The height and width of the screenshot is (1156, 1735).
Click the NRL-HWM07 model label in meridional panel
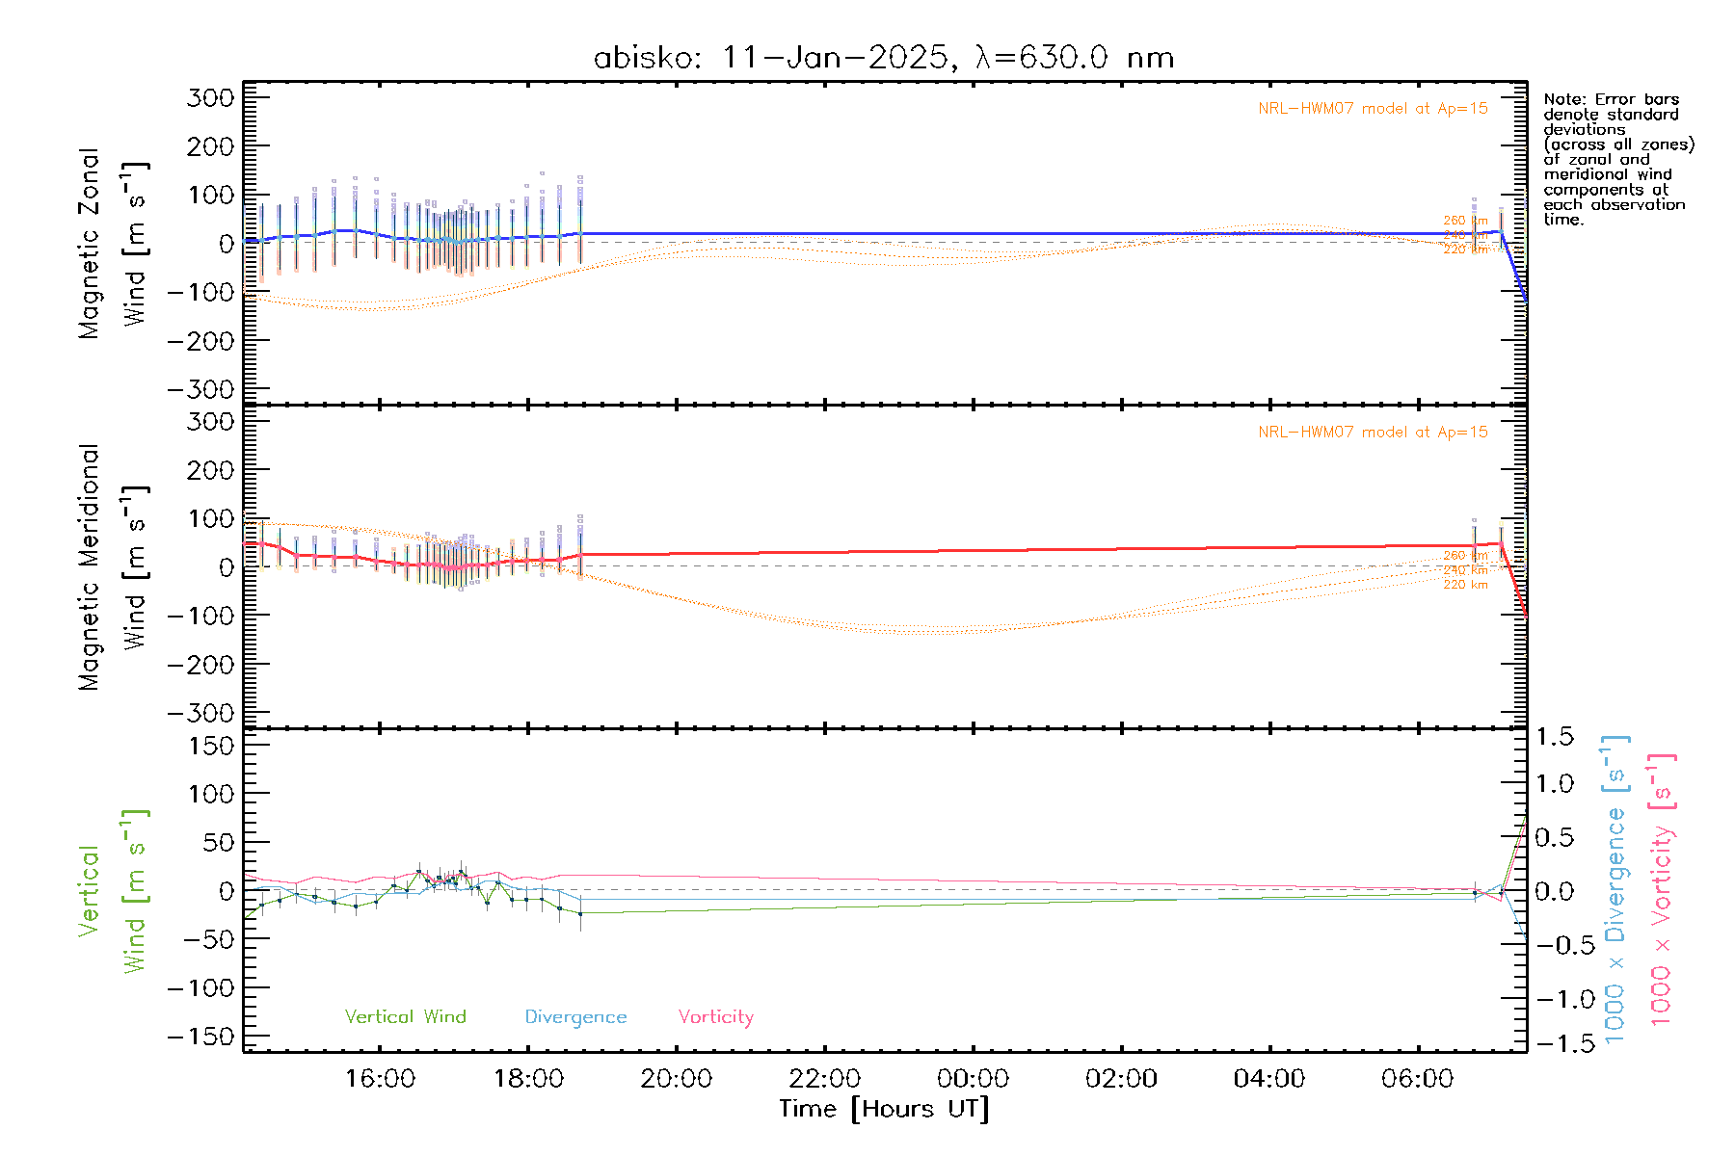tap(1373, 433)
